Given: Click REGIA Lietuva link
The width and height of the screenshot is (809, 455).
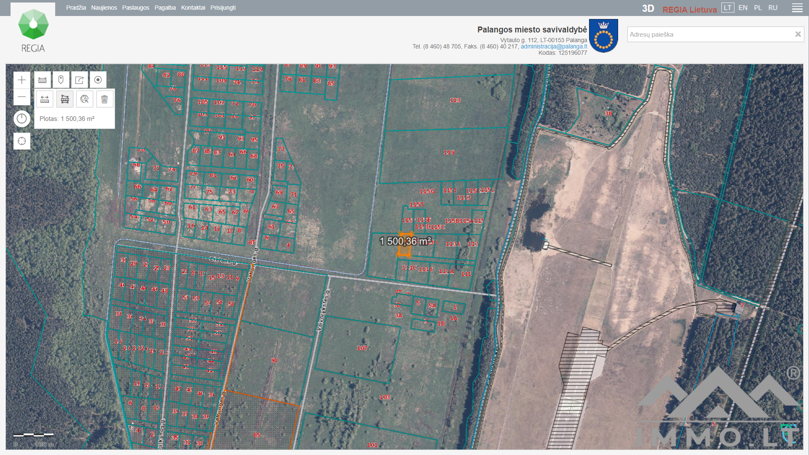Looking at the screenshot, I should (x=689, y=9).
